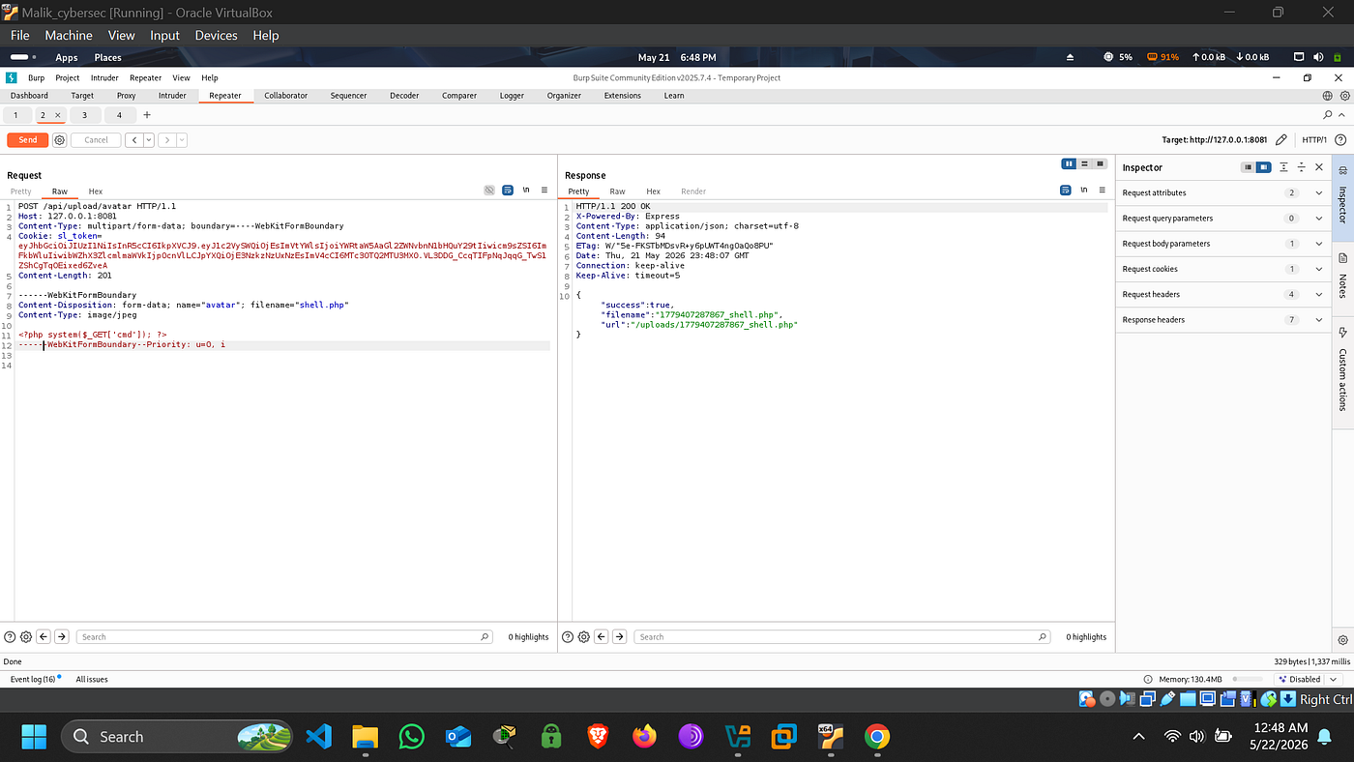Open response search help icon

click(x=568, y=637)
